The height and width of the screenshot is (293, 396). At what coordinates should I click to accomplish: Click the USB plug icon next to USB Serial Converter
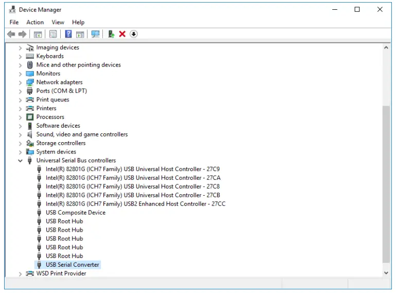[x=39, y=265]
